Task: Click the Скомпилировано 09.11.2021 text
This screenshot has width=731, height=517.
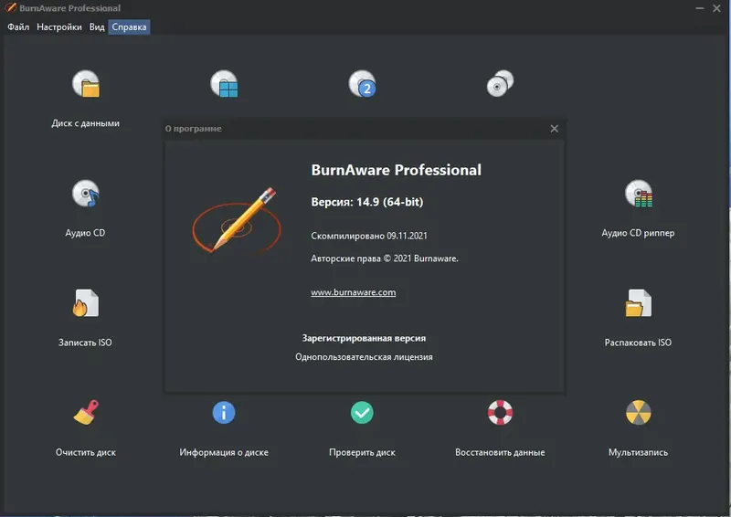Action: coord(369,236)
